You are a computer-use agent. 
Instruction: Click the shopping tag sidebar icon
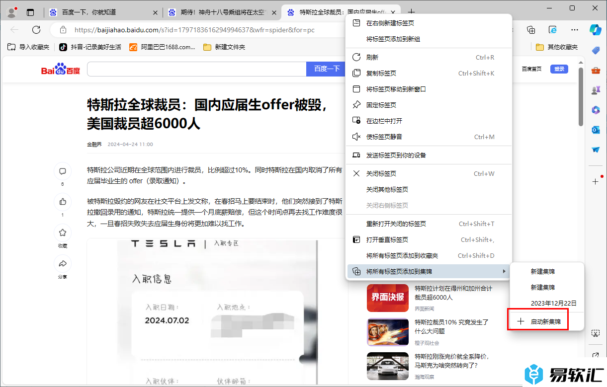pyautogui.click(x=596, y=50)
